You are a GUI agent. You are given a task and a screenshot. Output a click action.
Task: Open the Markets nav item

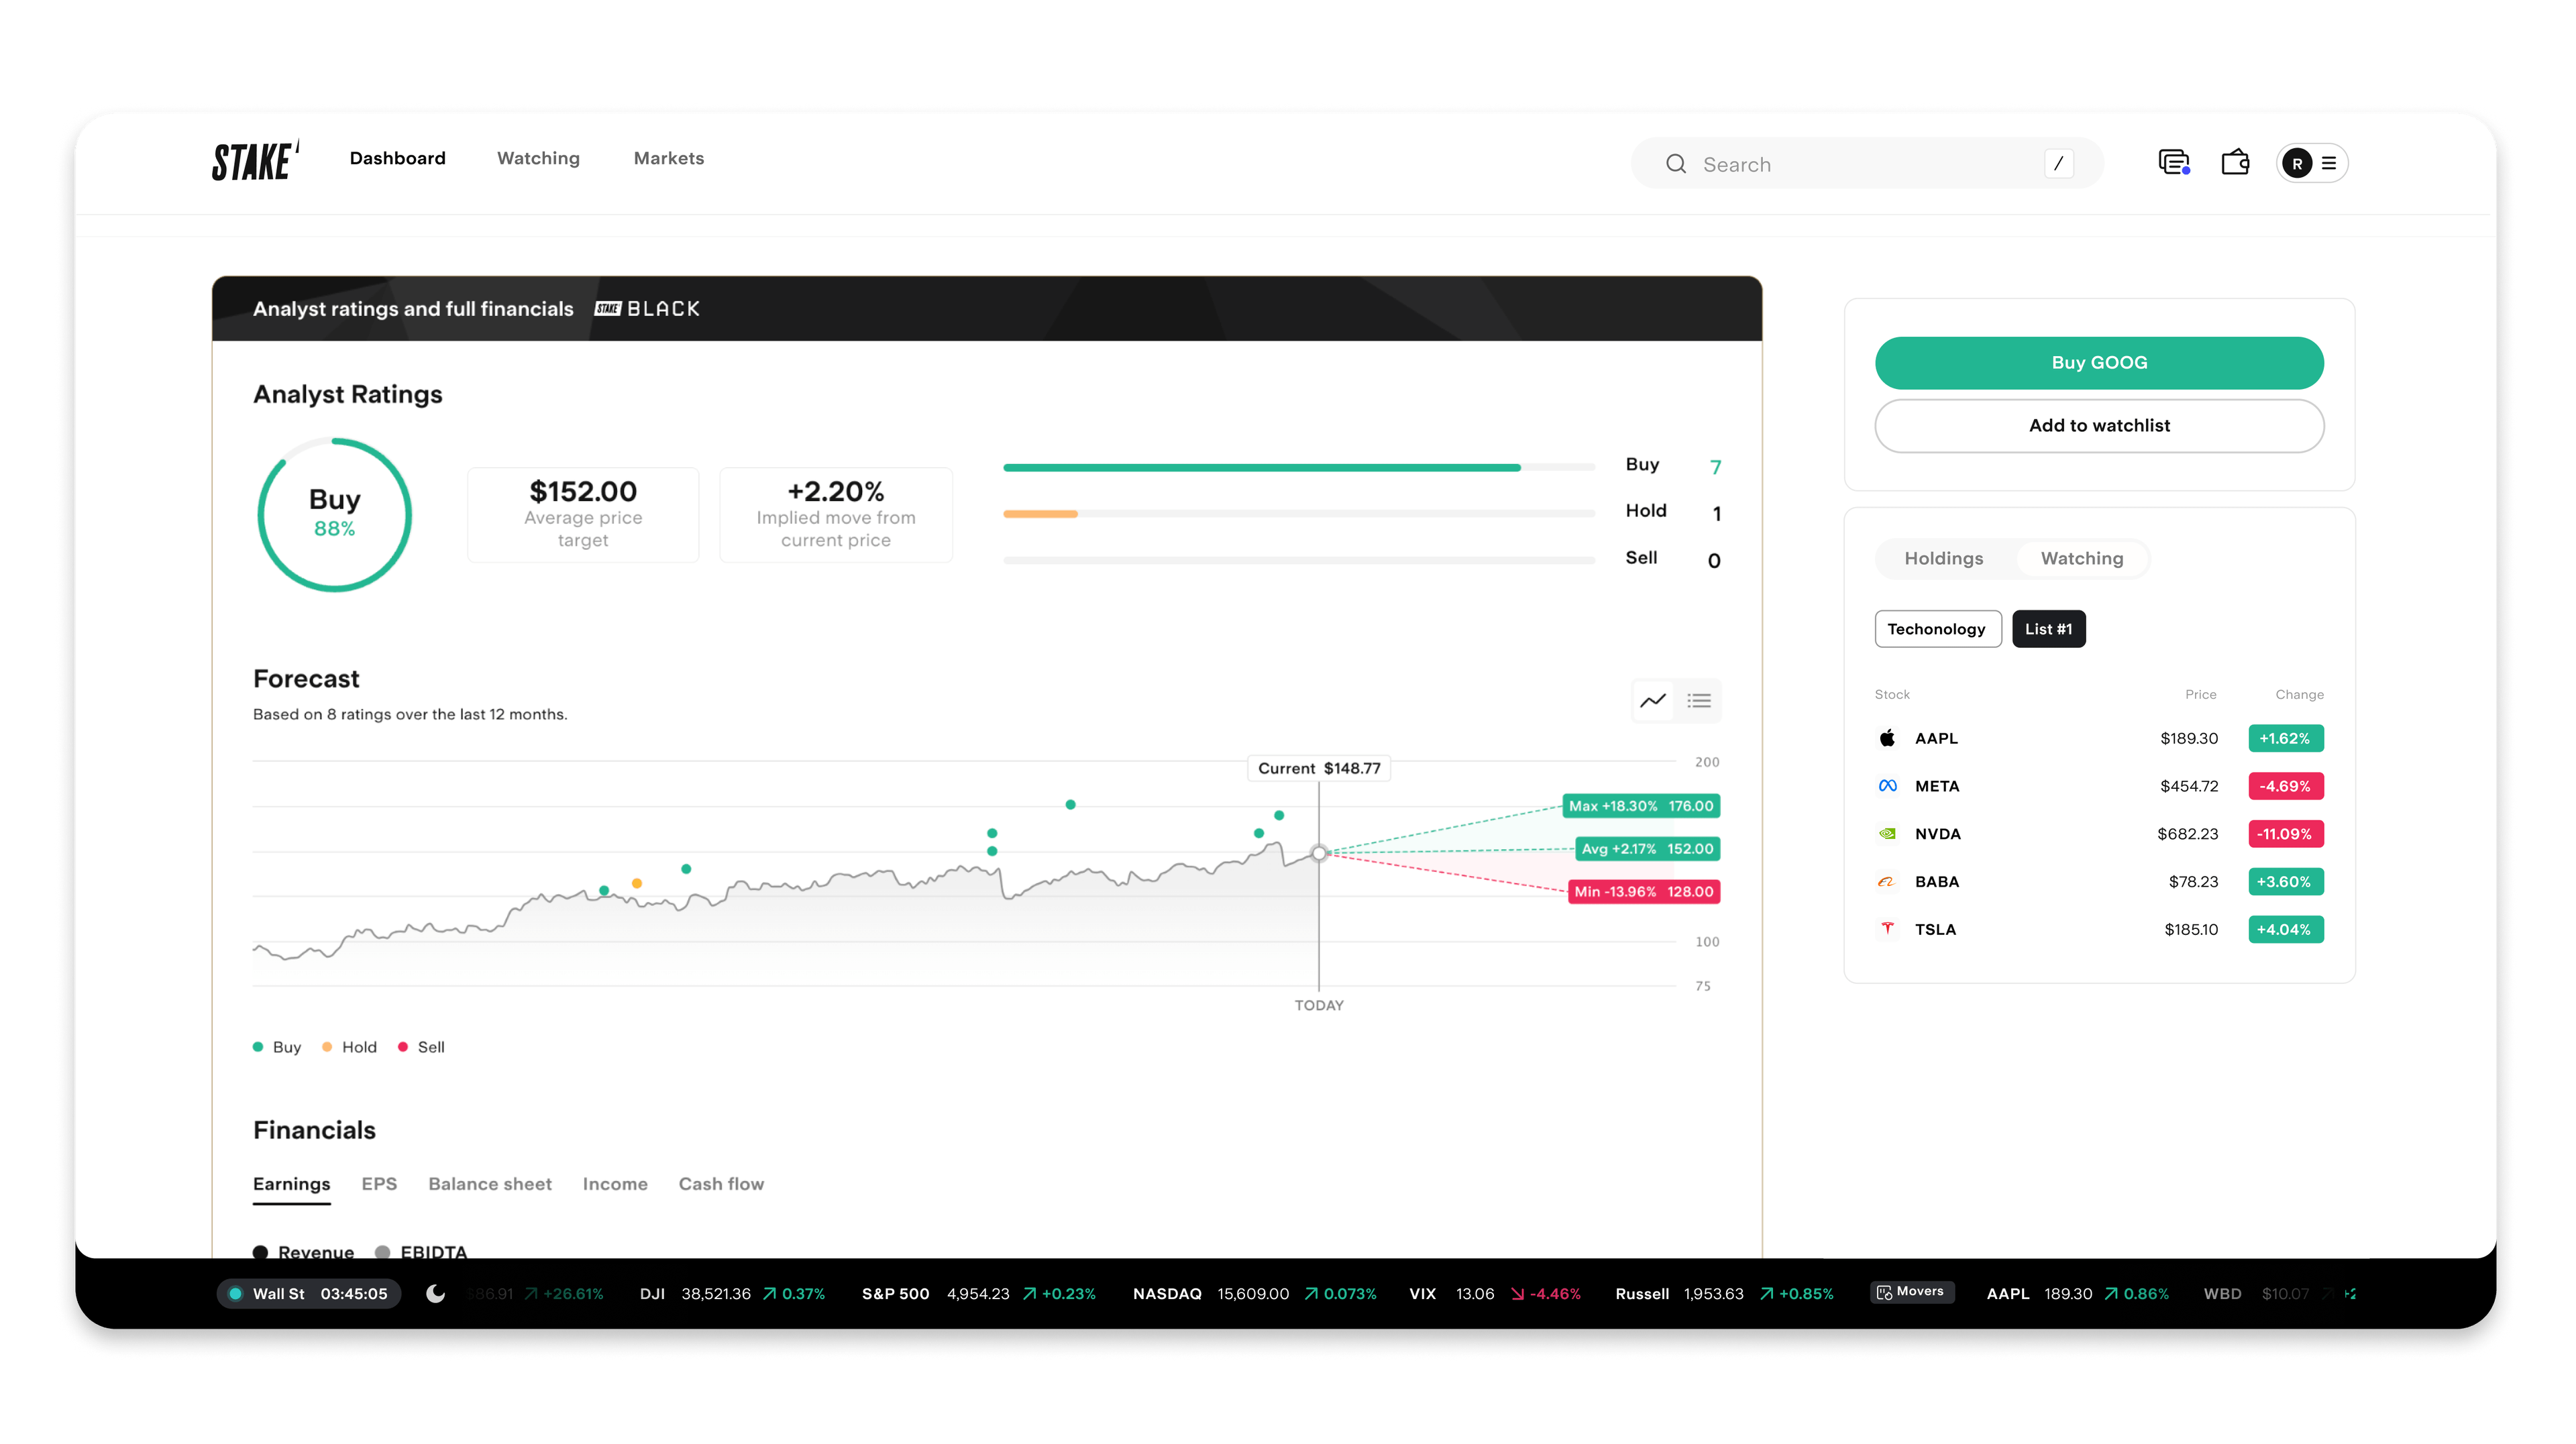668,158
